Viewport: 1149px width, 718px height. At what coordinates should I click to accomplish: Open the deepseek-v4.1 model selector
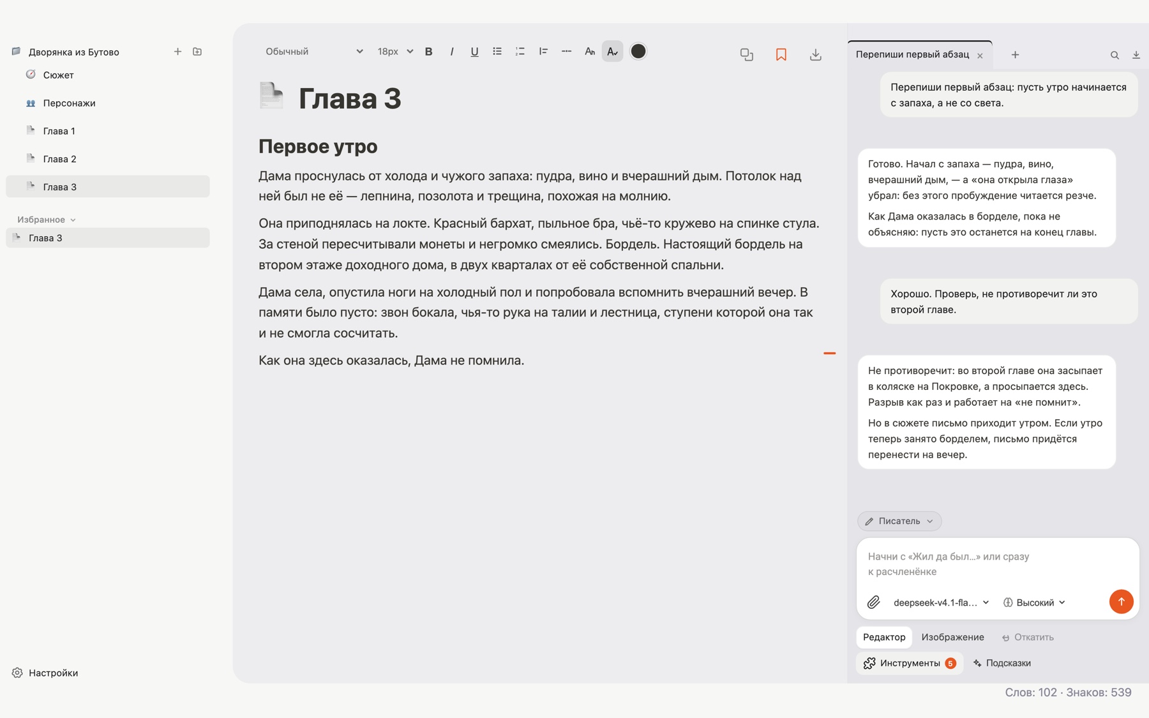pos(941,602)
